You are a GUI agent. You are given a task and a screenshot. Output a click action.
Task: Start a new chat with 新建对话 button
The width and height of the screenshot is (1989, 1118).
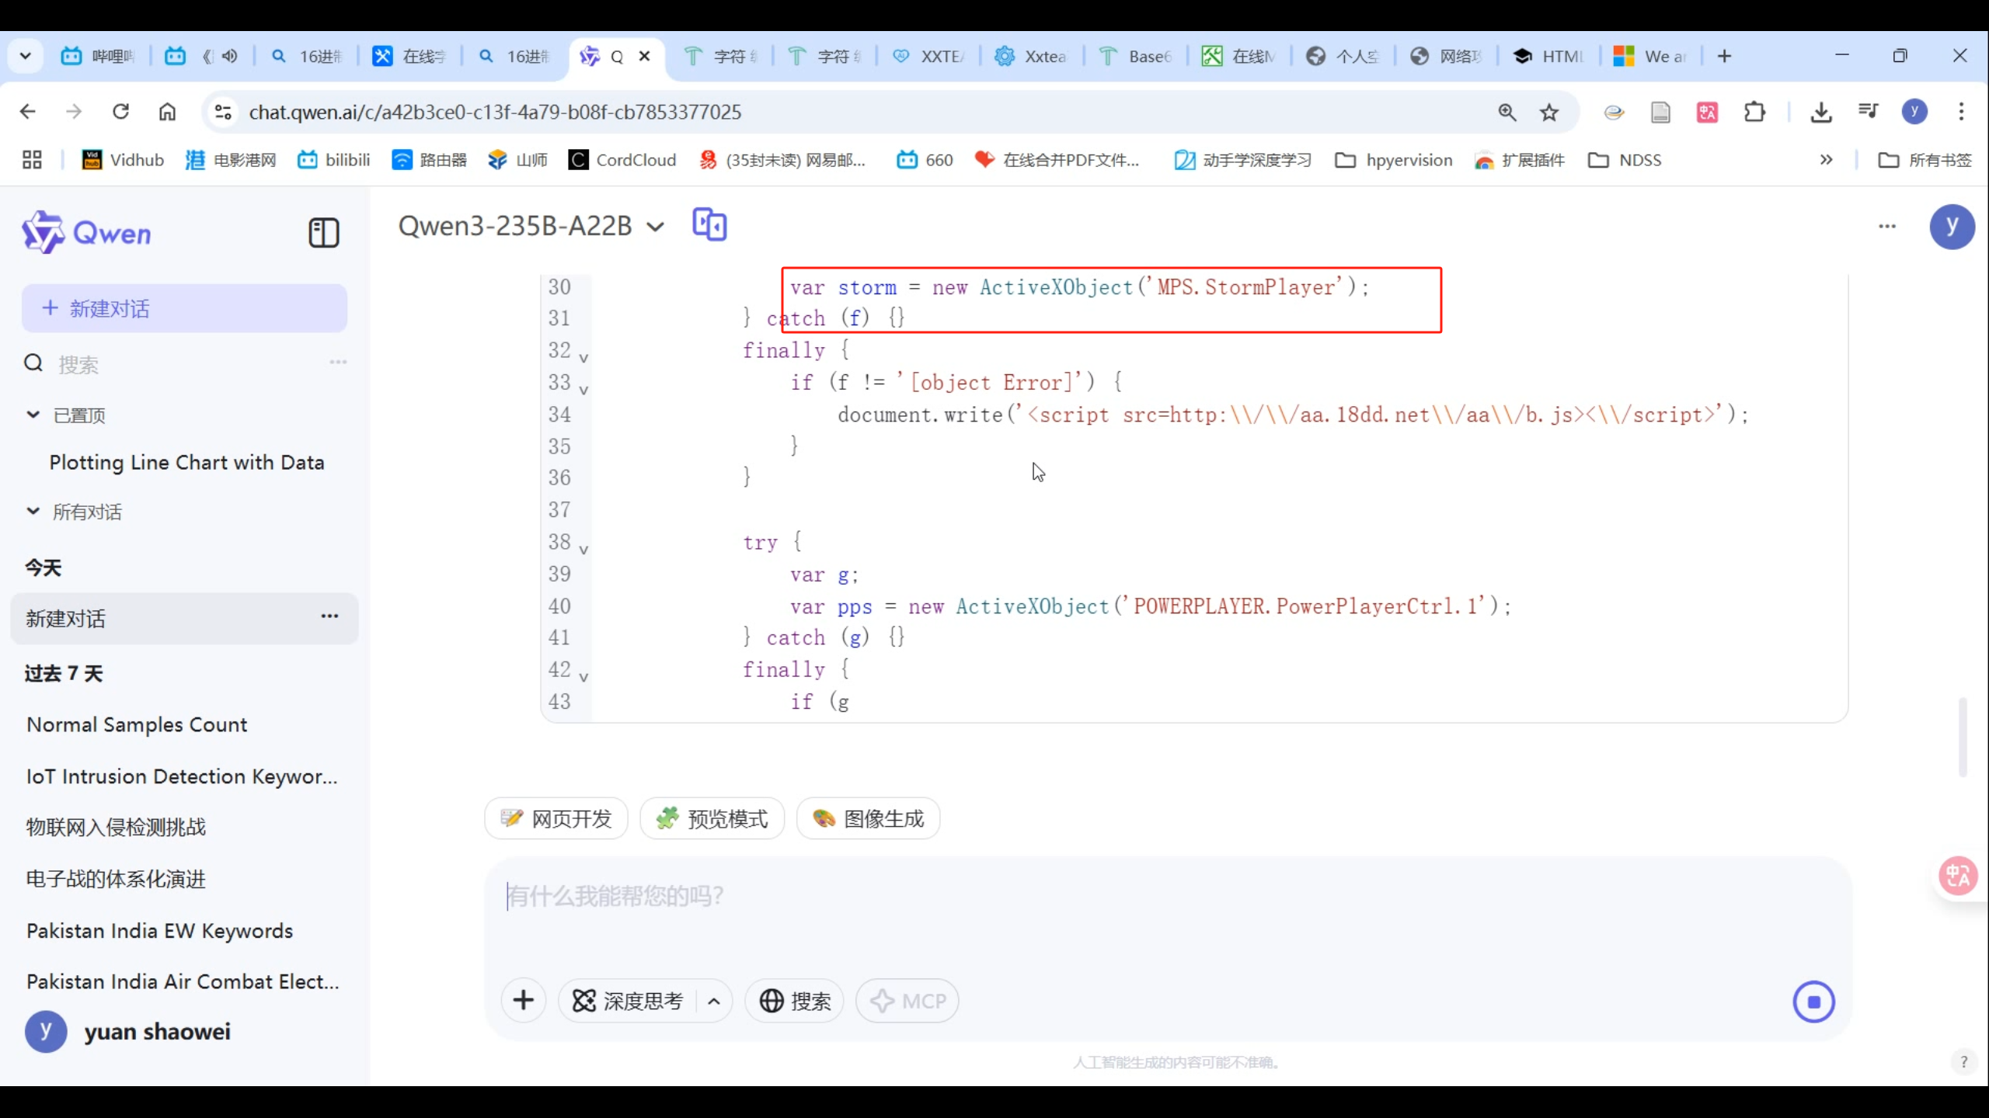click(184, 308)
